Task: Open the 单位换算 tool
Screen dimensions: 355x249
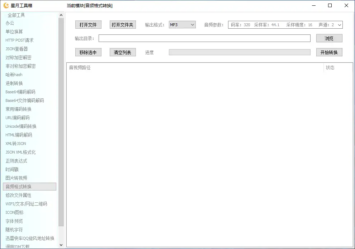Action: (x=14, y=32)
